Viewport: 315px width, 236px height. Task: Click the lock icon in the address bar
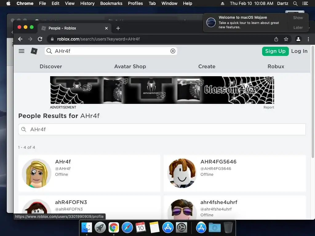52,39
